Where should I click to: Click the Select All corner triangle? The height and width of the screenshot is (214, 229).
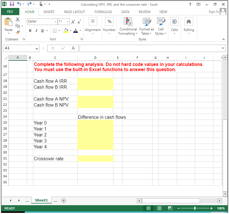(x=6, y=58)
